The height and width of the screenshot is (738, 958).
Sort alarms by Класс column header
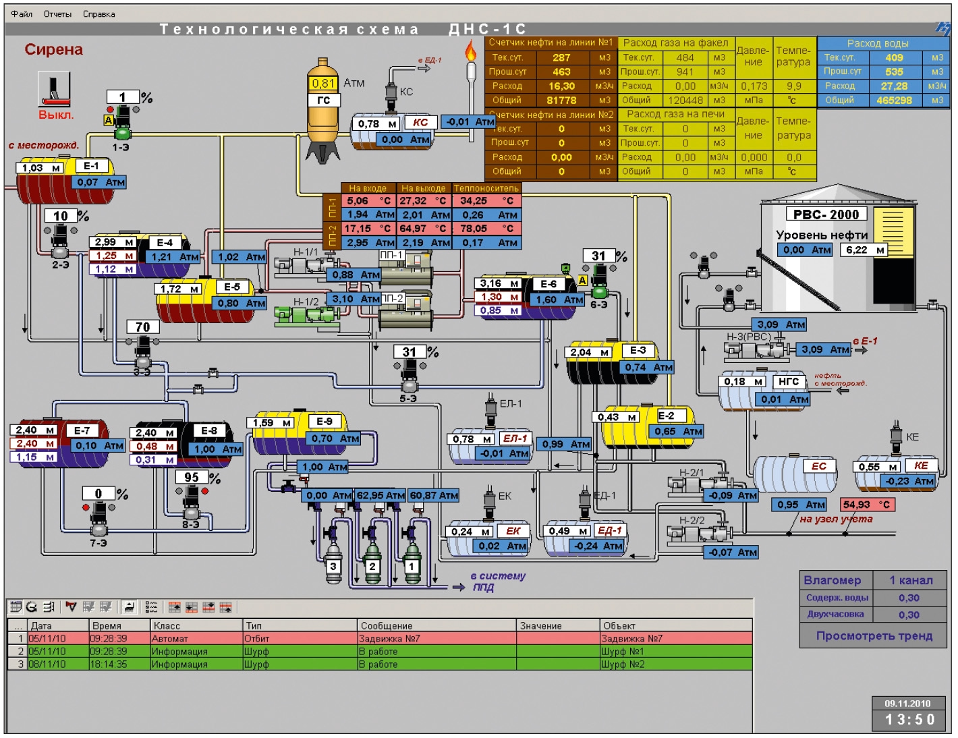pos(196,626)
